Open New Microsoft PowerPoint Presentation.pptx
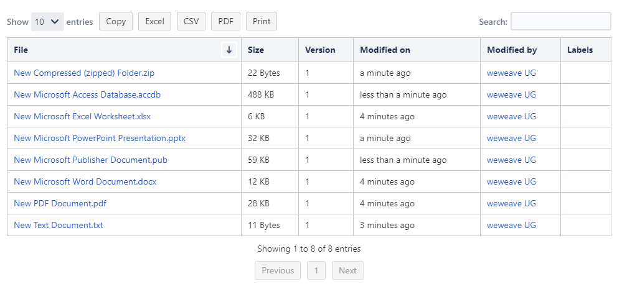622x284 pixels. (x=100, y=138)
